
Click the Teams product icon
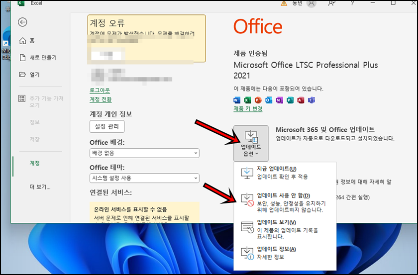click(312, 100)
